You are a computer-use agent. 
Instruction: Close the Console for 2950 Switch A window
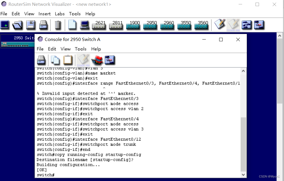(x=238, y=40)
